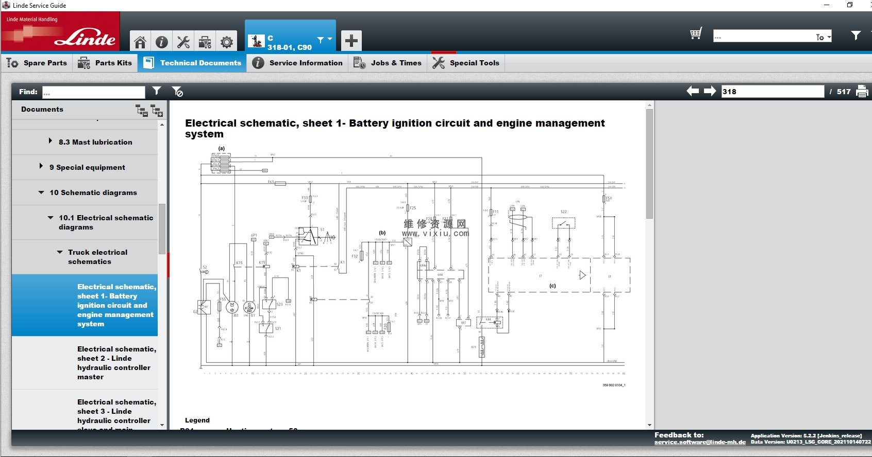This screenshot has width=872, height=457.
Task: Open the settings gear icon
Action: (227, 41)
